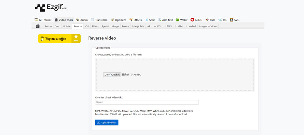Viewport: 304px width, 135px height.
Task: Click the Upload video fieldset label
Action: pyautogui.click(x=103, y=48)
